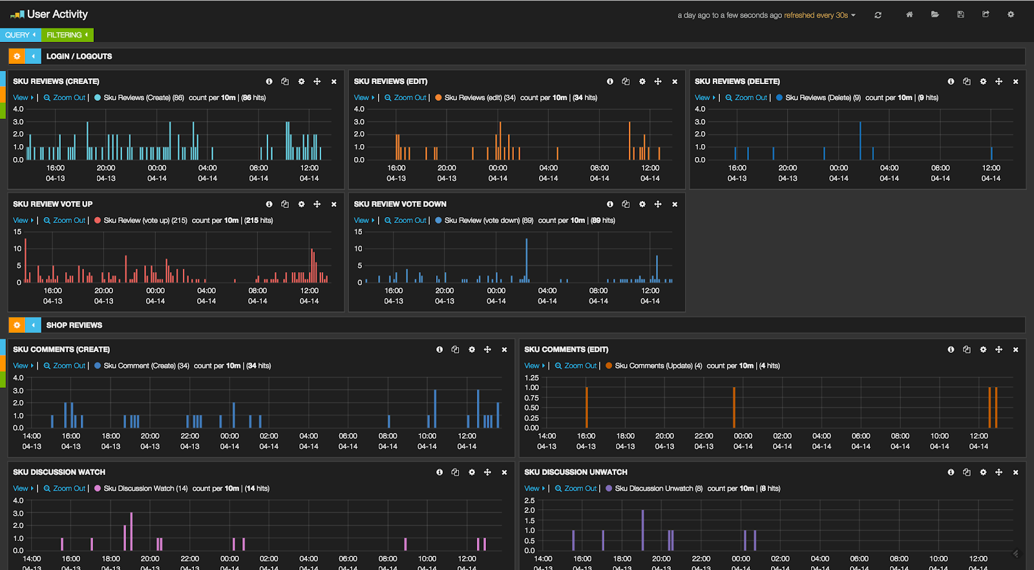The width and height of the screenshot is (1034, 570).
Task: Inspect SKU COMMENTS (EDIT) panel query
Action: click(967, 350)
